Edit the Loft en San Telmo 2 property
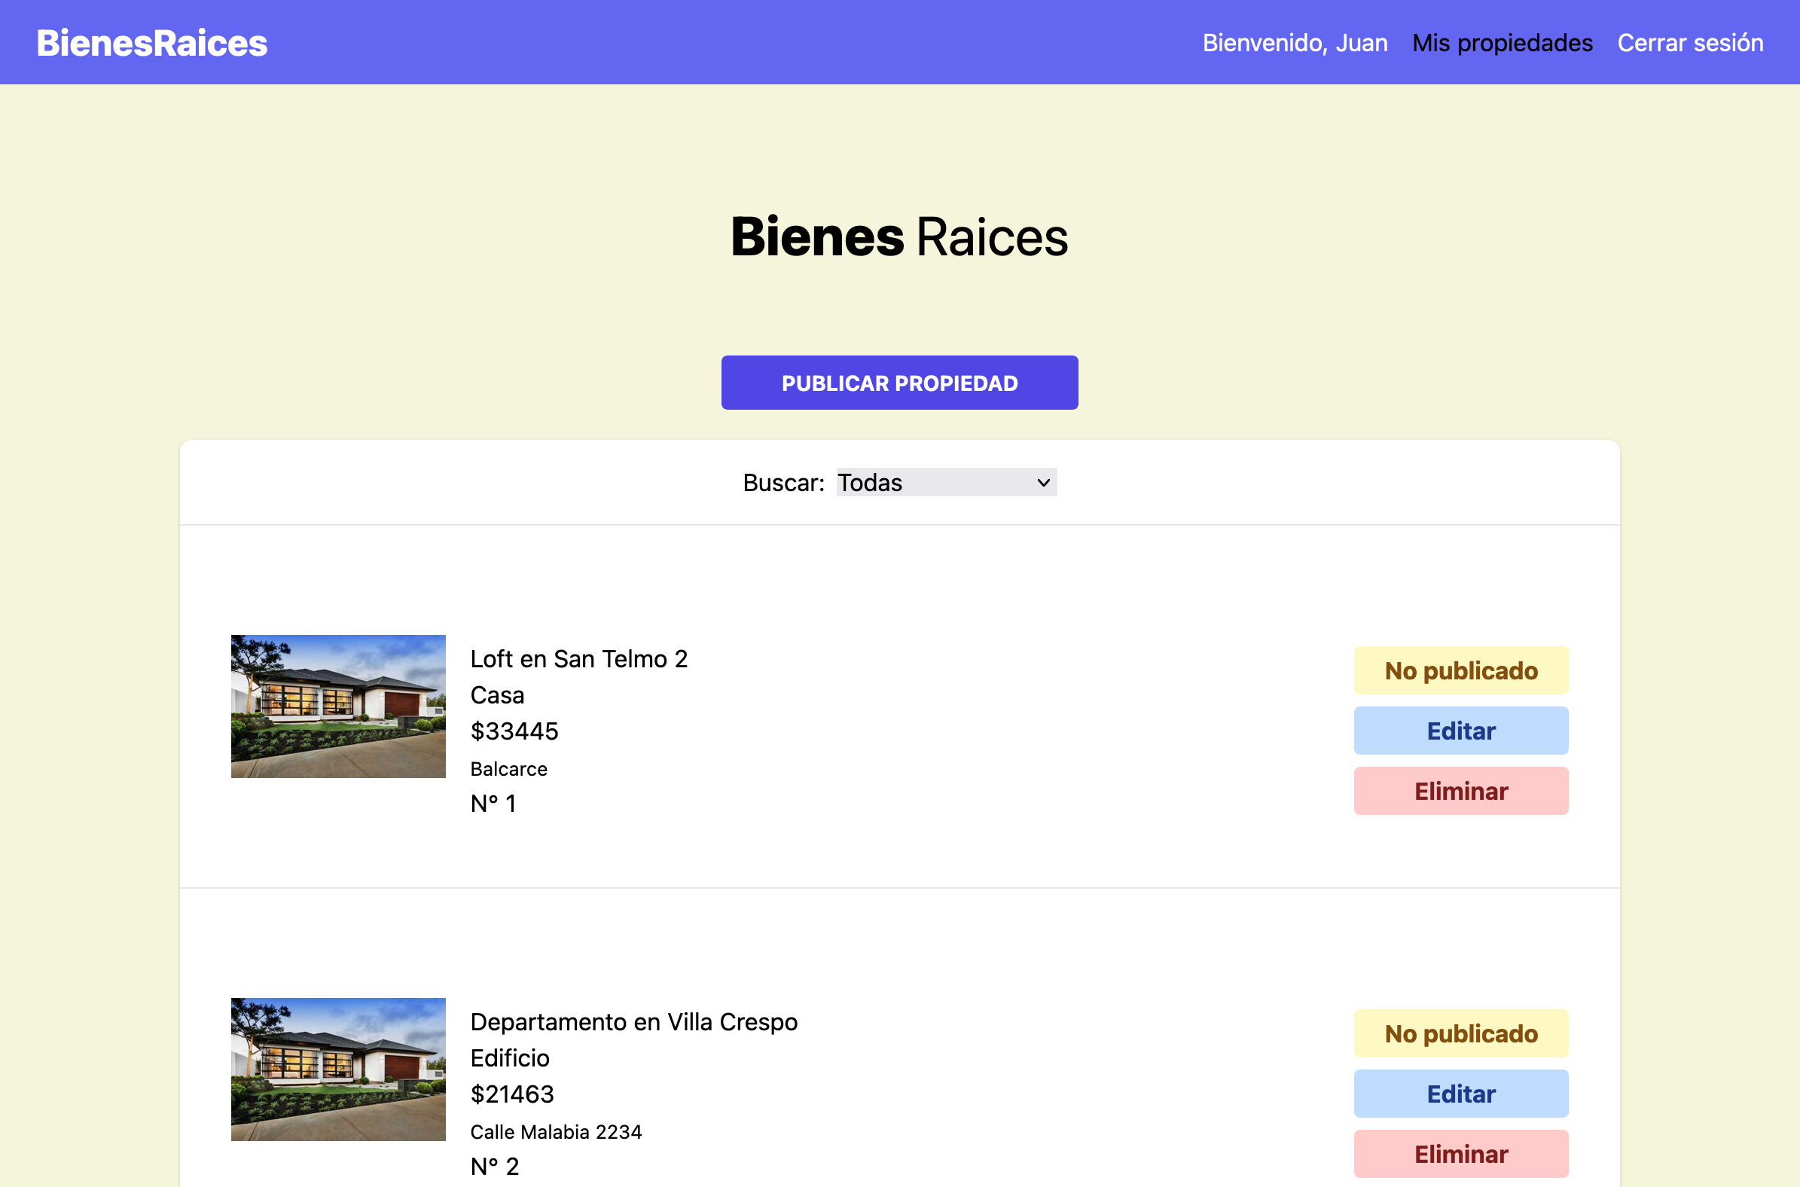This screenshot has width=1800, height=1187. pyautogui.click(x=1460, y=731)
